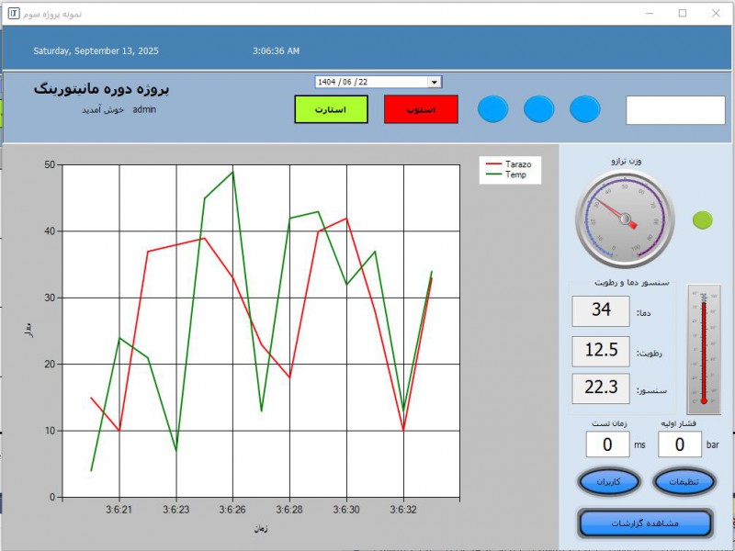Image resolution: width=735 pixels, height=551 pixels.
Task: Select the temperature (دما) value box showing 34
Action: point(601,310)
